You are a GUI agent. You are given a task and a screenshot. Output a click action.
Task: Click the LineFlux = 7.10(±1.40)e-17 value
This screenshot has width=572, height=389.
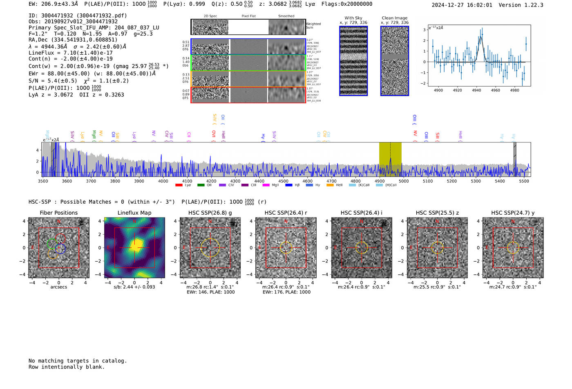pos(71,53)
